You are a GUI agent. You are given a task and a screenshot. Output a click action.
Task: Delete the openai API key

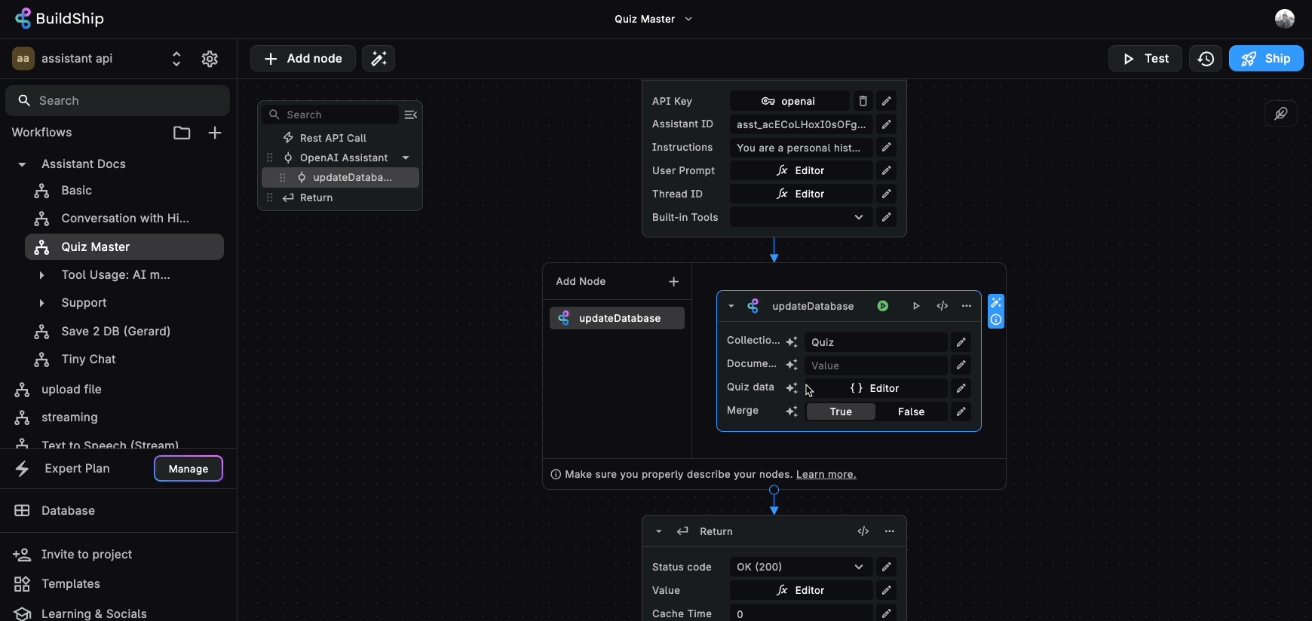click(863, 101)
